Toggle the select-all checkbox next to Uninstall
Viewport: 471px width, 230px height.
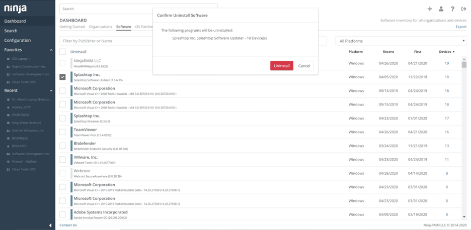(x=62, y=52)
